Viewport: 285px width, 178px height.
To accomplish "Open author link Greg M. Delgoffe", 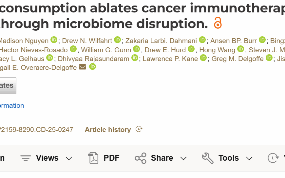I will [x=237, y=59].
